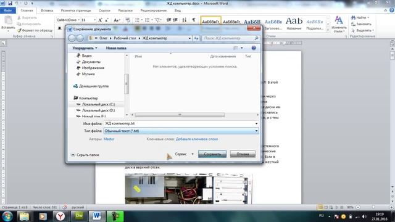This screenshot has height=222, width=395.
Task: Open the Change Case (Аа) dropdown
Action: pos(117,20)
